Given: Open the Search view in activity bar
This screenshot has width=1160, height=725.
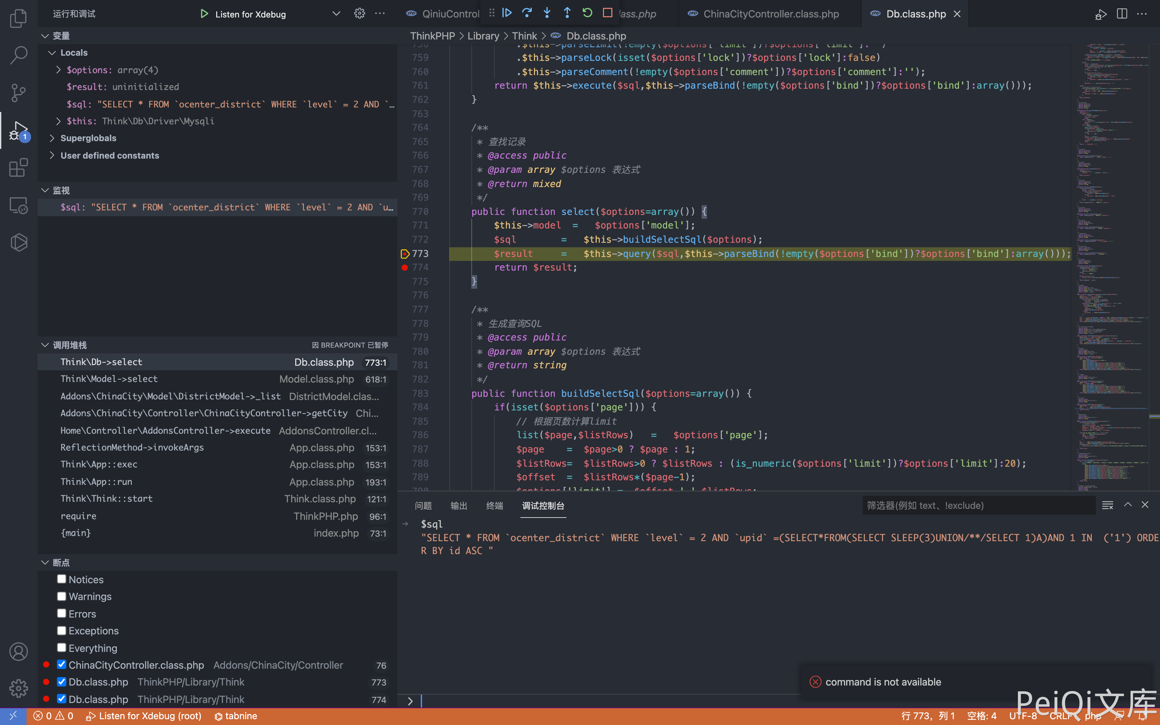Looking at the screenshot, I should (18, 55).
